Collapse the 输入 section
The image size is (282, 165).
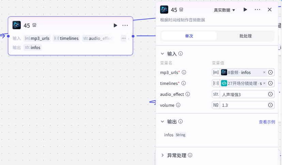(x=162, y=54)
